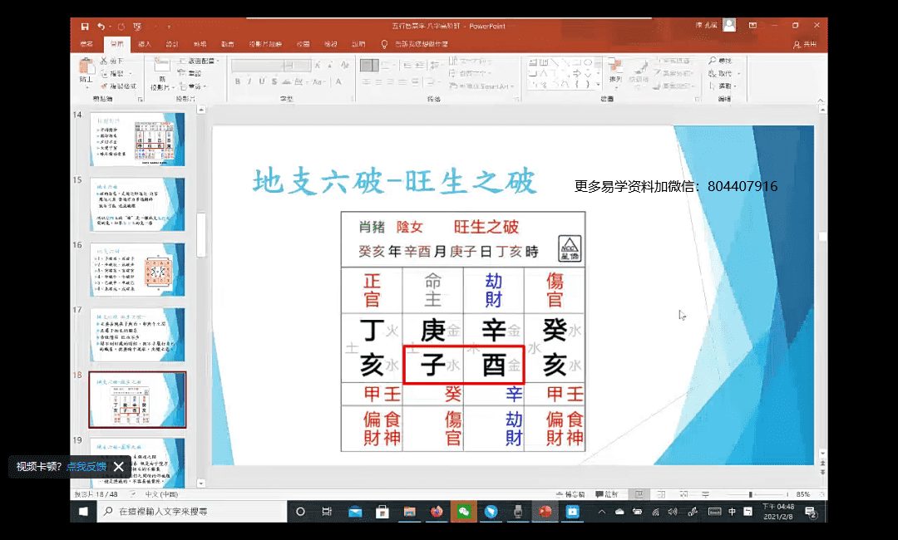Viewport: 898px width, 540px height.
Task: Open the Select dropdown in editing group
Action: (724, 86)
